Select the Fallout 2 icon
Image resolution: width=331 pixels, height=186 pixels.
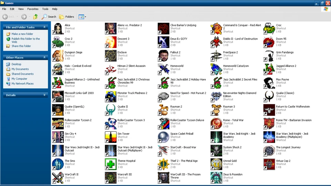click(163, 56)
